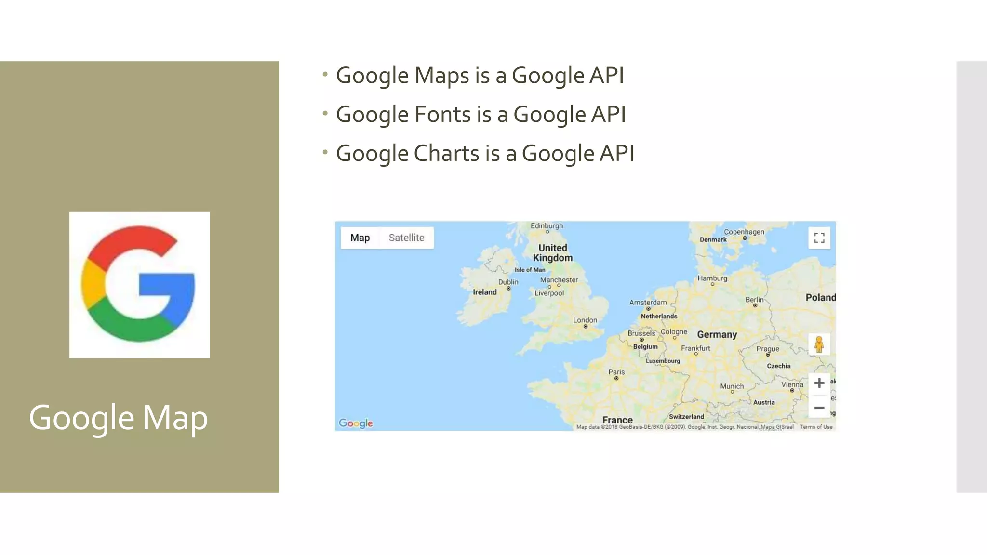Viewport: 987px width, 555px height.
Task: Click the Hamburg city label
Action: [x=712, y=278]
